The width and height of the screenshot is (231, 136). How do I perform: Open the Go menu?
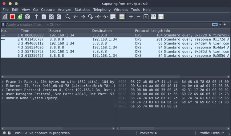point(35,10)
